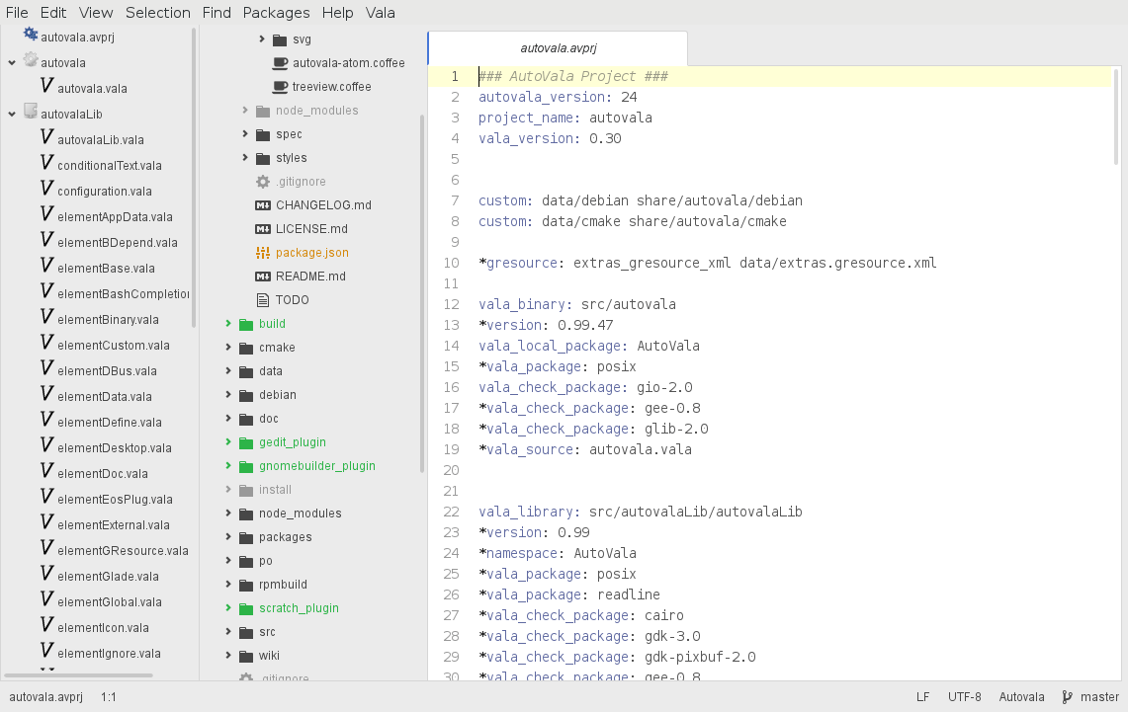Expand the svg folder
The image size is (1128, 712).
pos(262,40)
